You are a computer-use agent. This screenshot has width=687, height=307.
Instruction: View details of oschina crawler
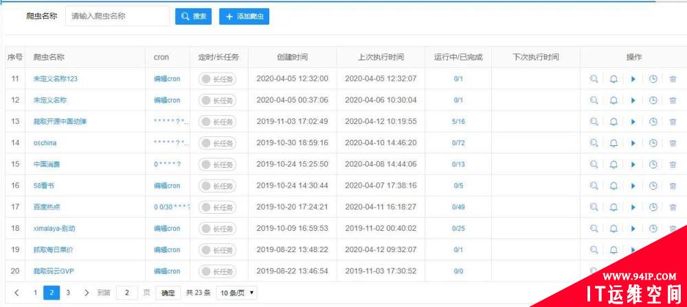(594, 143)
